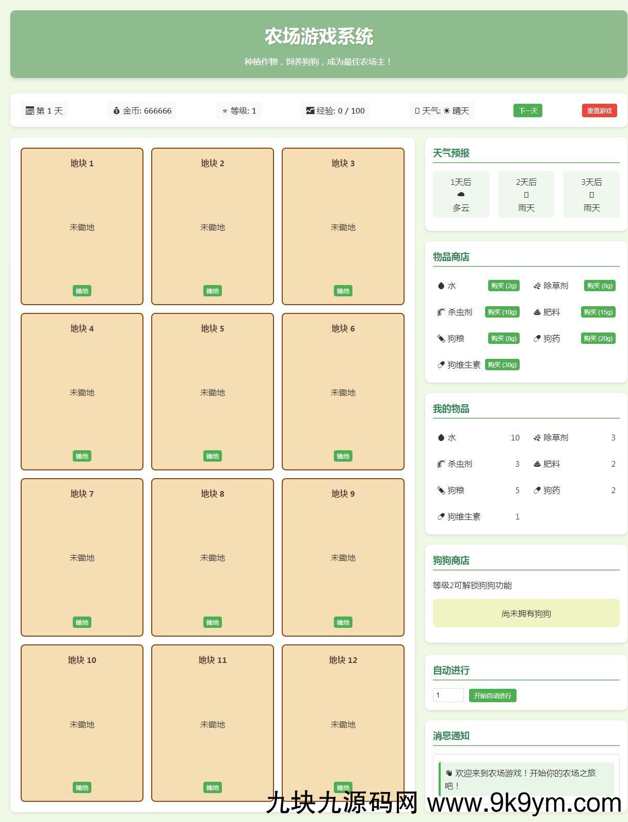Click the 除草剂 icon in the shop
Viewport: 628px width, 822px height.
click(537, 286)
